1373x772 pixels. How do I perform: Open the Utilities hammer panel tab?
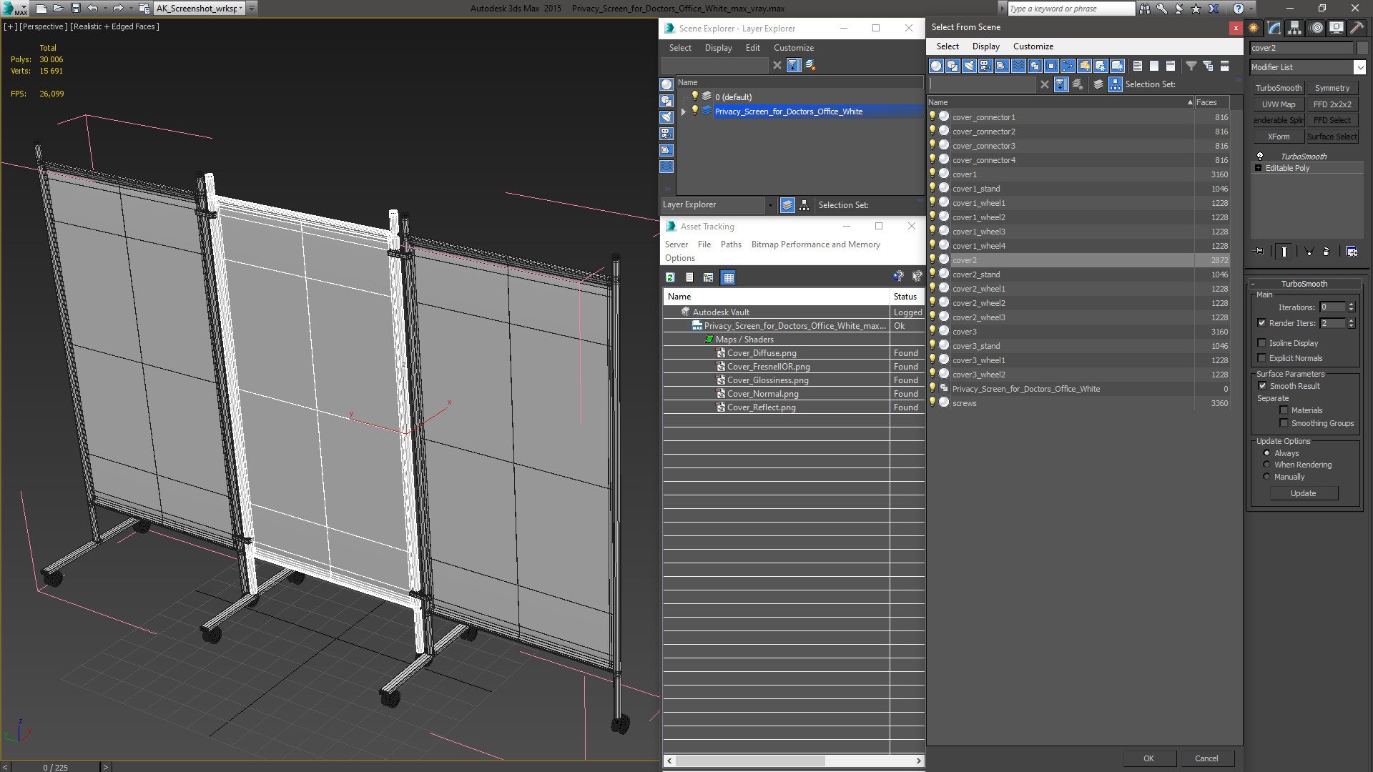coord(1357,28)
